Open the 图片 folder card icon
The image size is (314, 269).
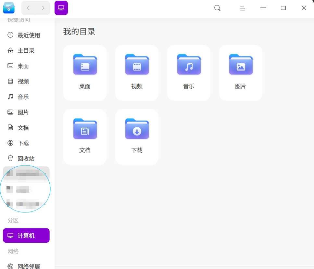click(241, 65)
